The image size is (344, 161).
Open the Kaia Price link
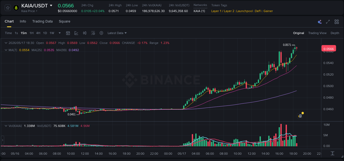(x=29, y=11)
